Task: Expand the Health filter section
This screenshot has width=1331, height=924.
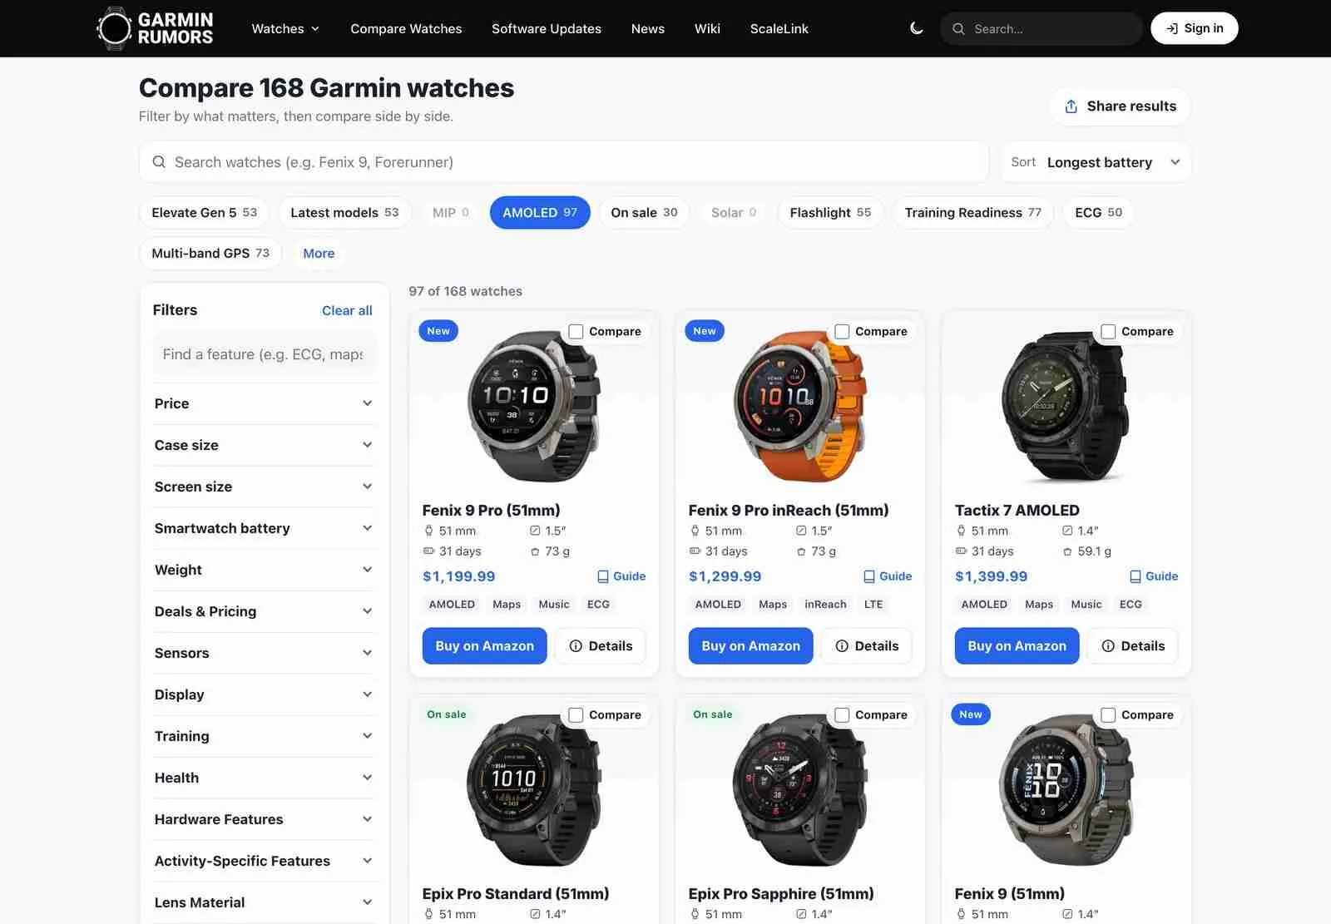Action: pyautogui.click(x=264, y=778)
